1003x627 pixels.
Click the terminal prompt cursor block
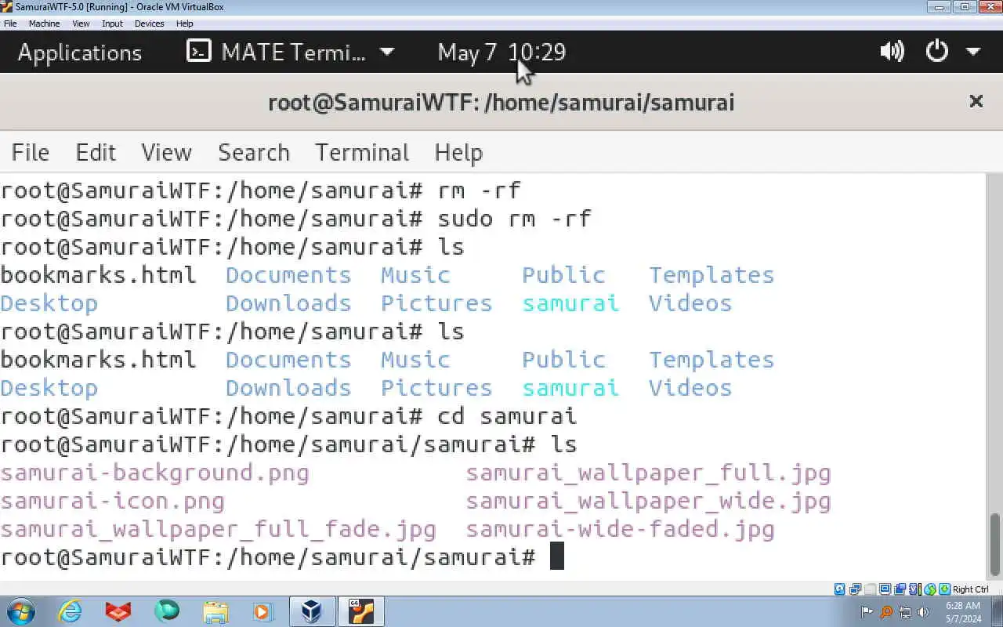[556, 556]
